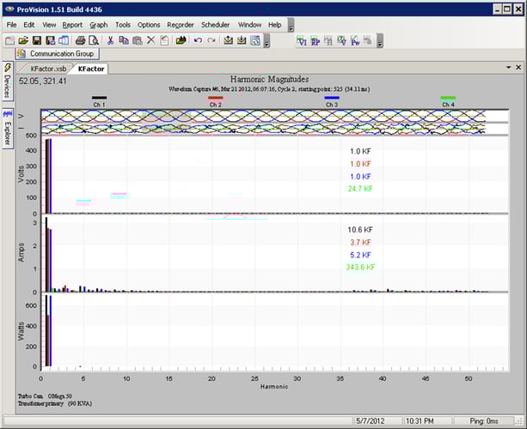Click the 3.7 KF amps label
The height and width of the screenshot is (429, 527).
pyautogui.click(x=360, y=243)
